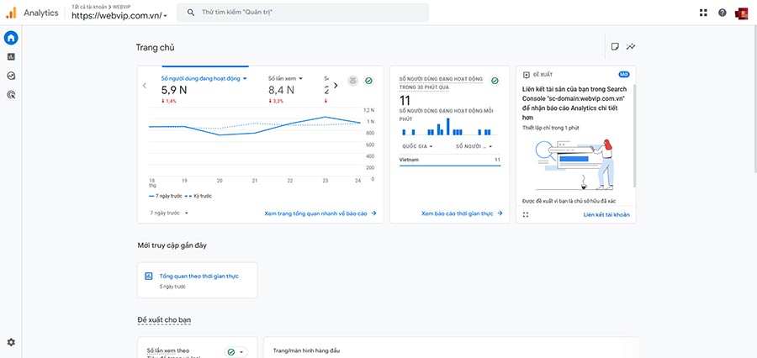The height and width of the screenshot is (358, 757).
Task: Click Liên kết tài khoản link
Action: coord(606,214)
